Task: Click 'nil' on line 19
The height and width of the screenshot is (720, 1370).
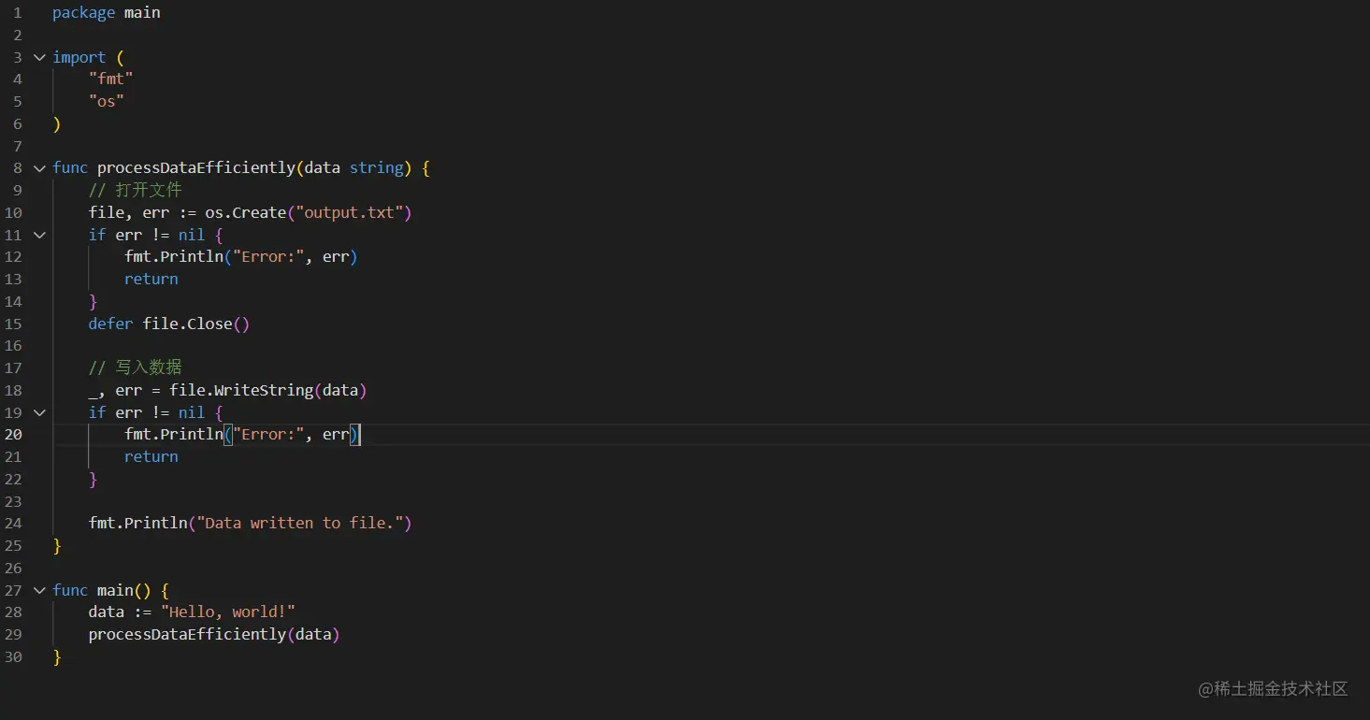Action: click(191, 412)
